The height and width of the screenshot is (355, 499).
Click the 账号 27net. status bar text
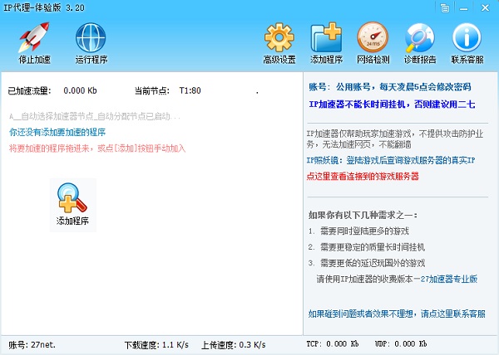[x=31, y=344]
